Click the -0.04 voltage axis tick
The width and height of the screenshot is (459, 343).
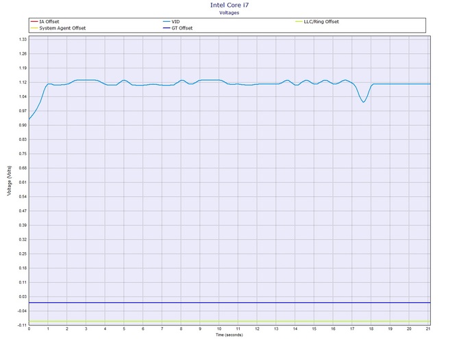23,311
